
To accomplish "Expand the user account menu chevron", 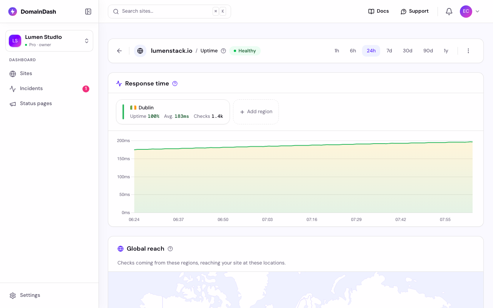I will tap(478, 12).
